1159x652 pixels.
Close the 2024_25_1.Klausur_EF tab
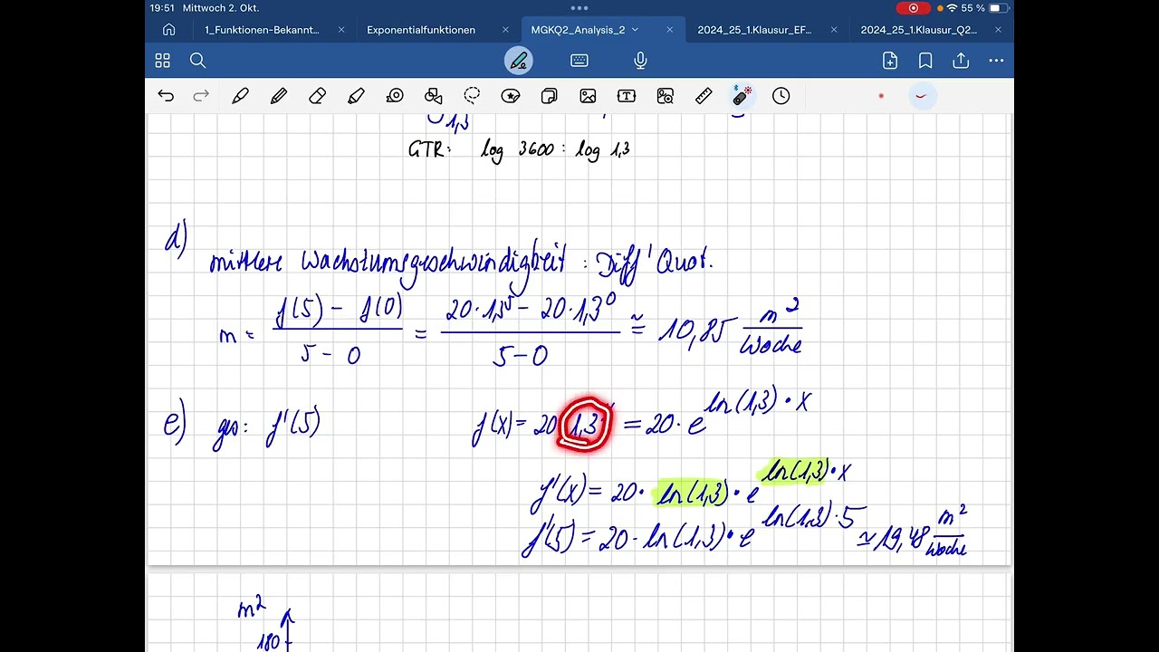pyautogui.click(x=834, y=30)
